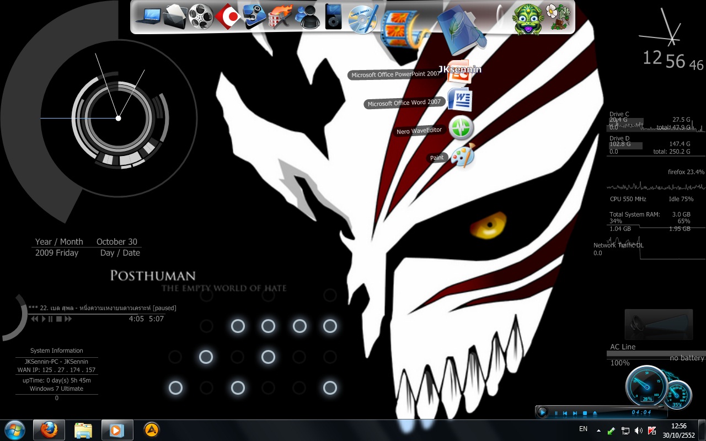Click the large circular analog clock widget
Viewport: 706px width, 441px height.
118,117
